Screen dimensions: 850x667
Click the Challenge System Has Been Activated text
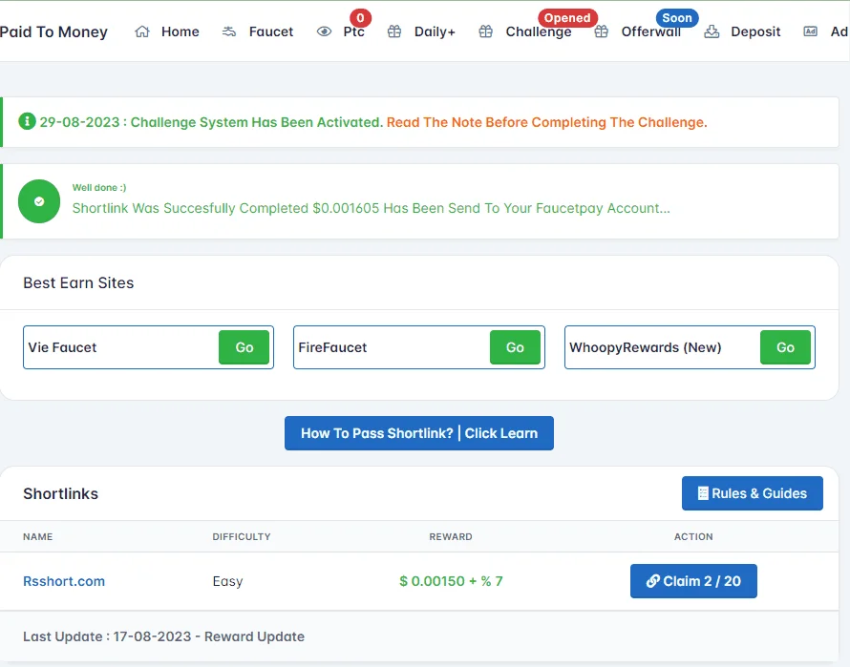click(257, 122)
